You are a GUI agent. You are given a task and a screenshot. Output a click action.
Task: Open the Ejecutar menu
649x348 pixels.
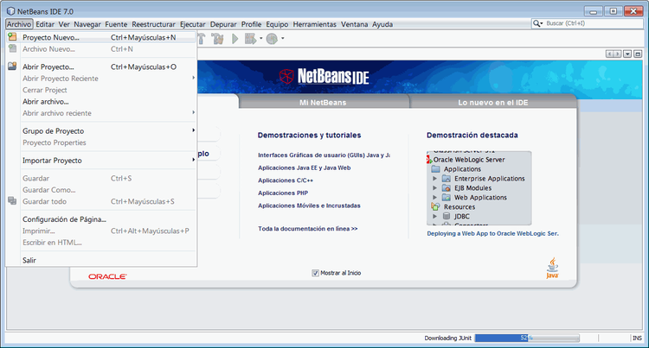tap(192, 24)
